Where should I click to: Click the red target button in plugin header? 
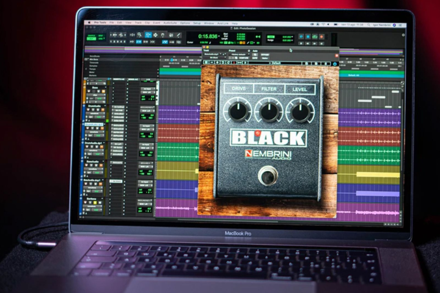(x=337, y=56)
